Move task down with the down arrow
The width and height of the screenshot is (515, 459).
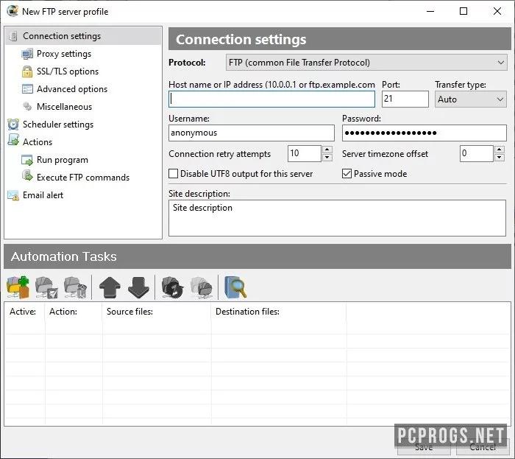coord(138,287)
